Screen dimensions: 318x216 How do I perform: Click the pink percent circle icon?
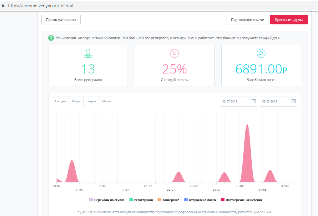tap(174, 53)
